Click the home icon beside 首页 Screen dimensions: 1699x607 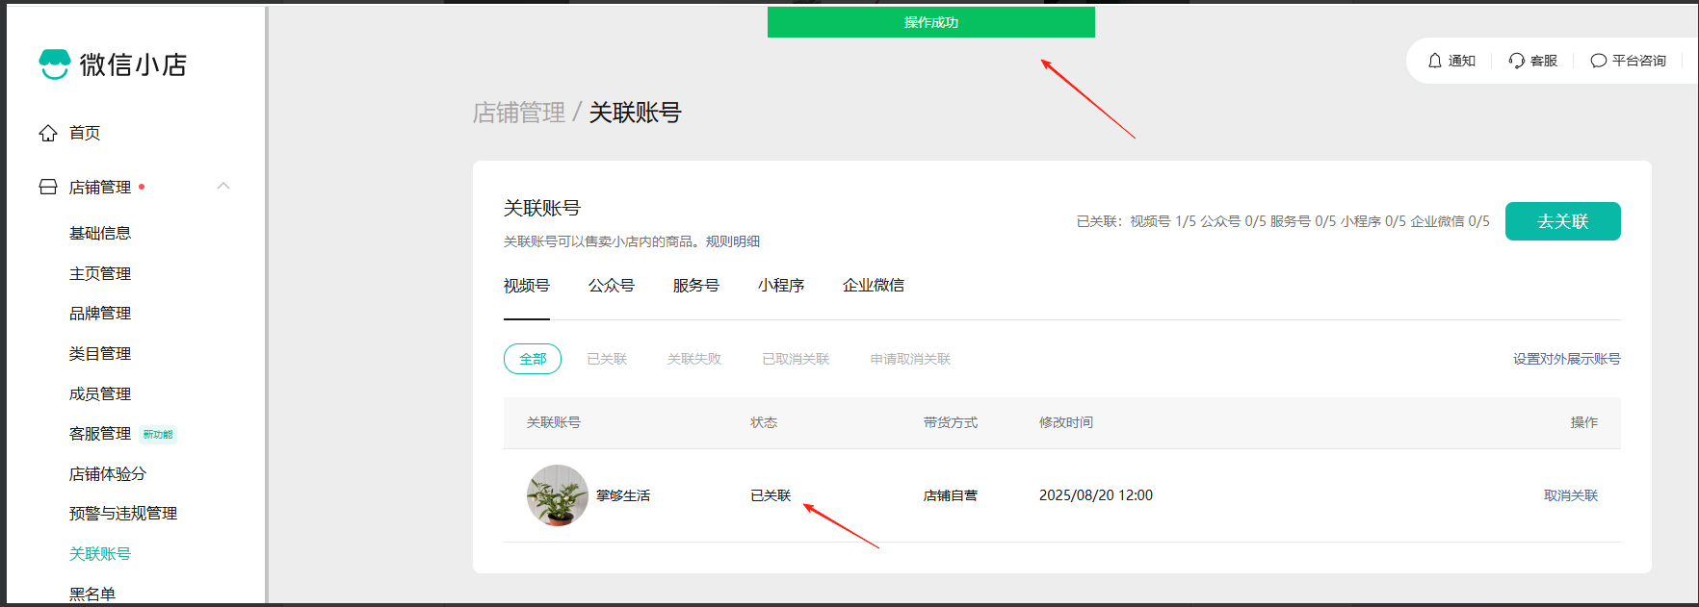(48, 133)
